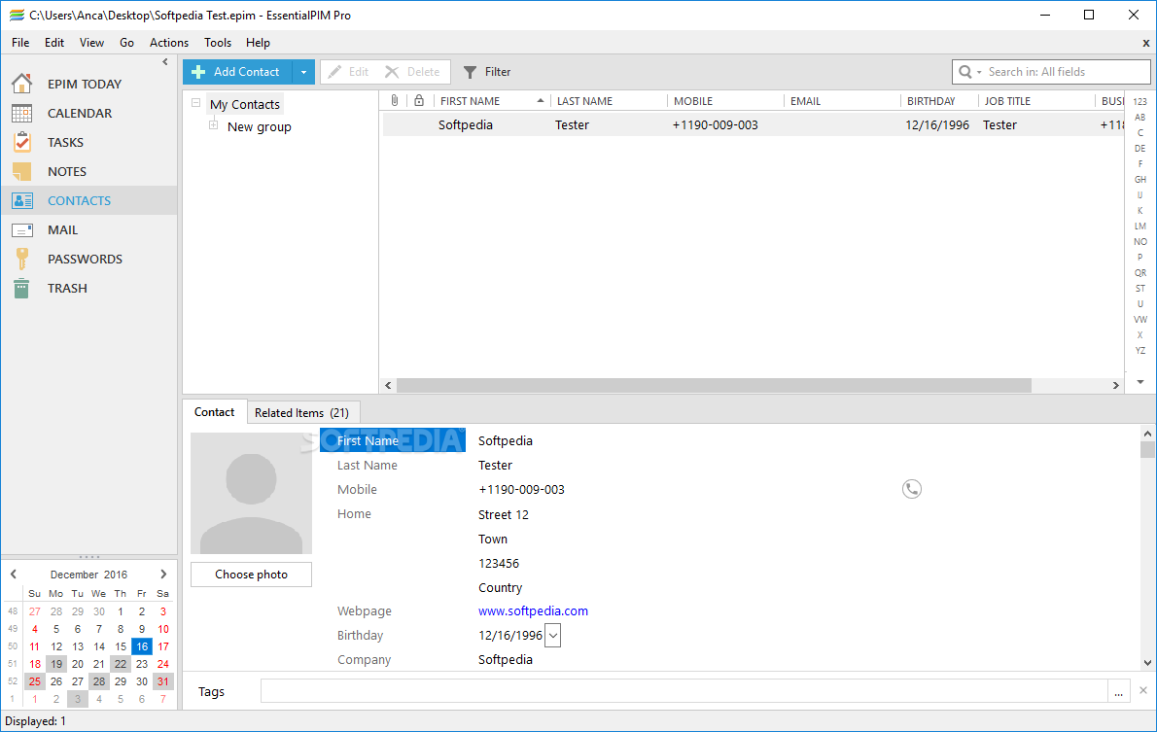Close the Tags bar with X
This screenshot has width=1157, height=732.
1143,690
